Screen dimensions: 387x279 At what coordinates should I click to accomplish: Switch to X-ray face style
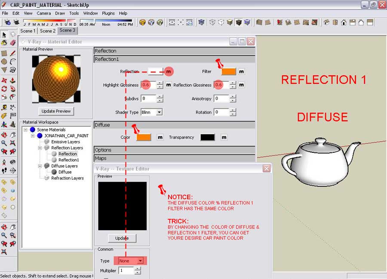202,22
